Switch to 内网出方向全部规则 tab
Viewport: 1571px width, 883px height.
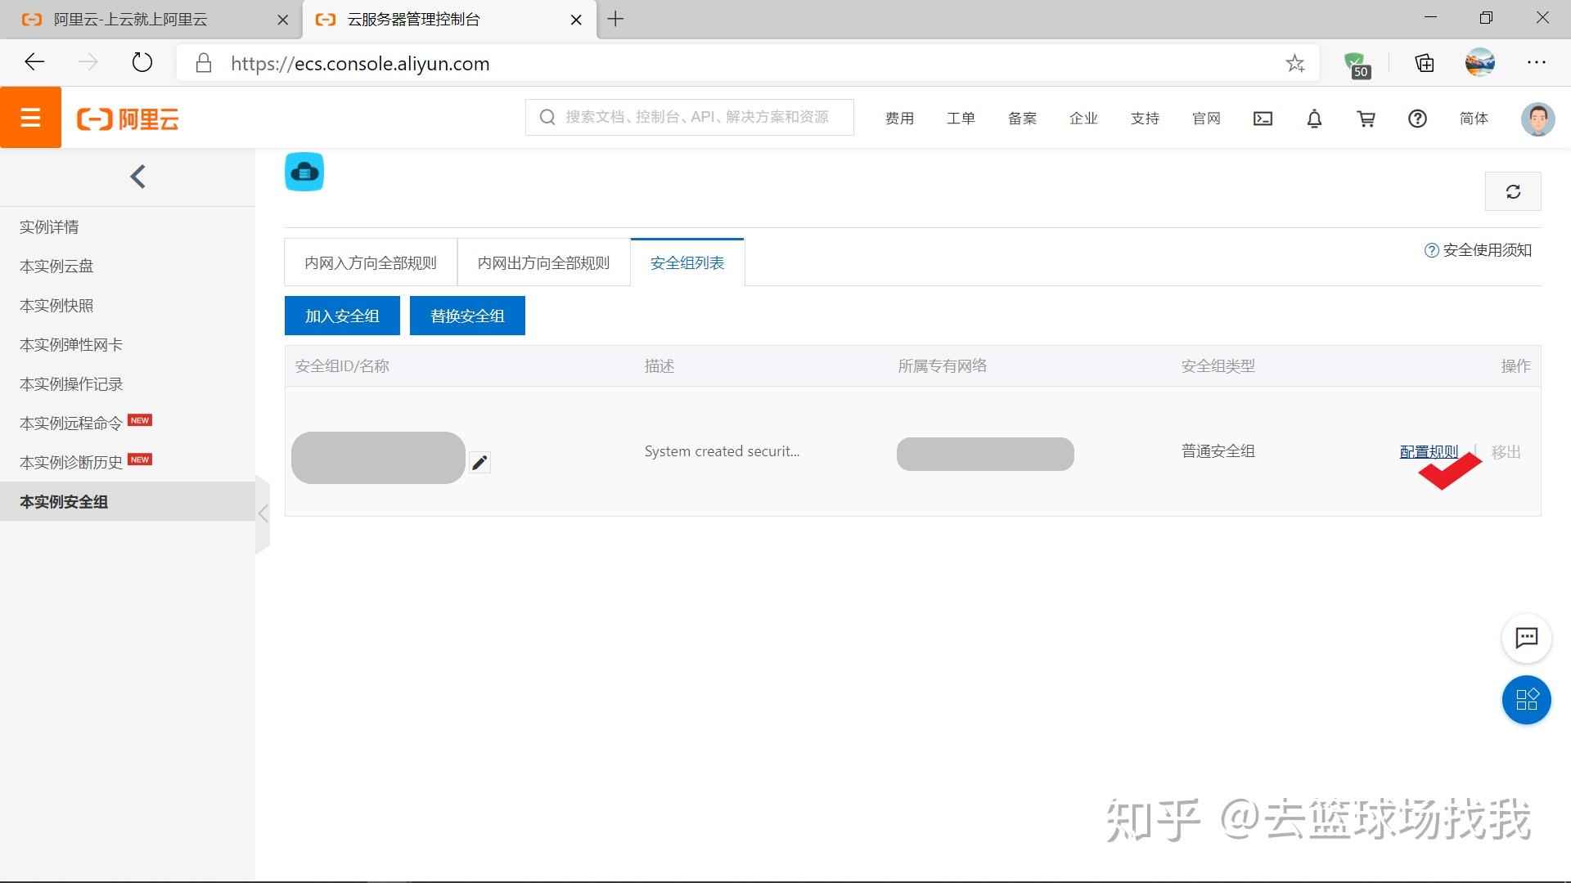(x=543, y=263)
